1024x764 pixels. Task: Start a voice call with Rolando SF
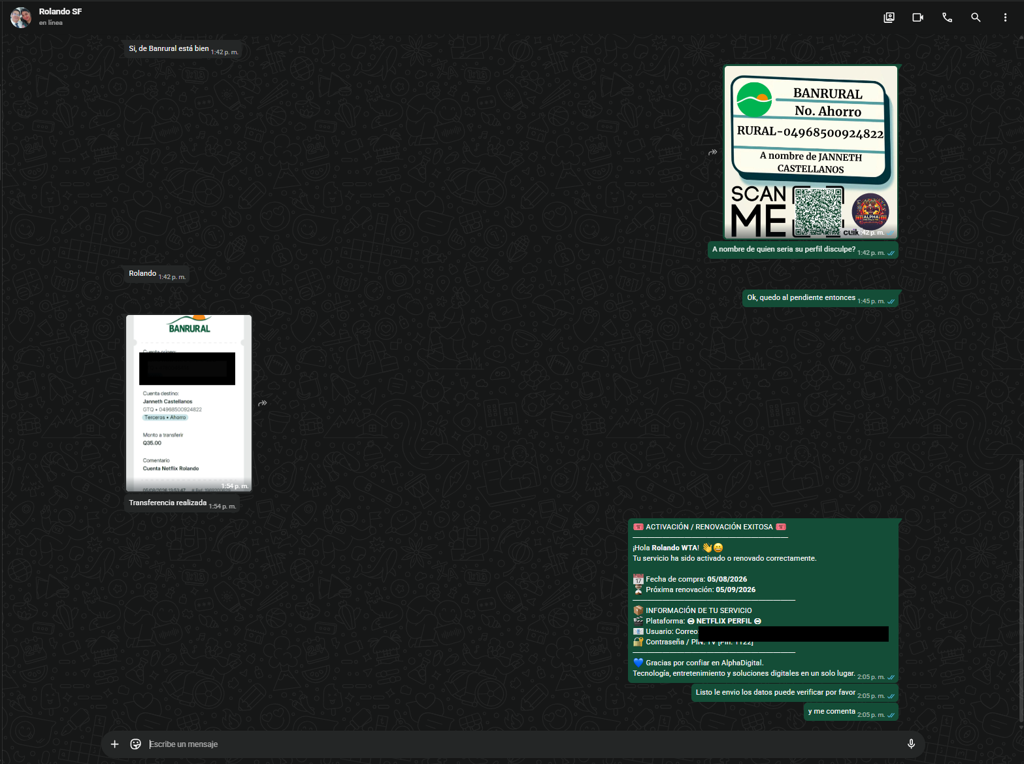(x=947, y=18)
